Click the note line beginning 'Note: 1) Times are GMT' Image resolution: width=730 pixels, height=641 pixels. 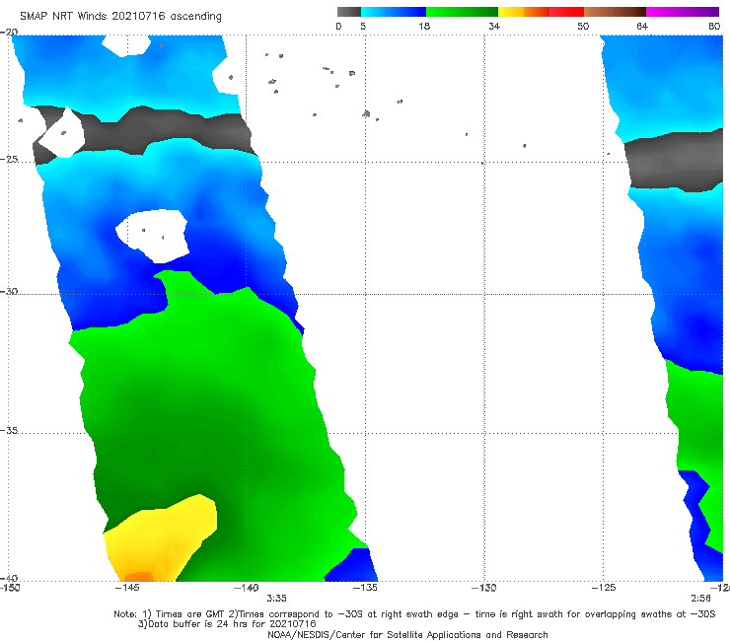coord(414,614)
